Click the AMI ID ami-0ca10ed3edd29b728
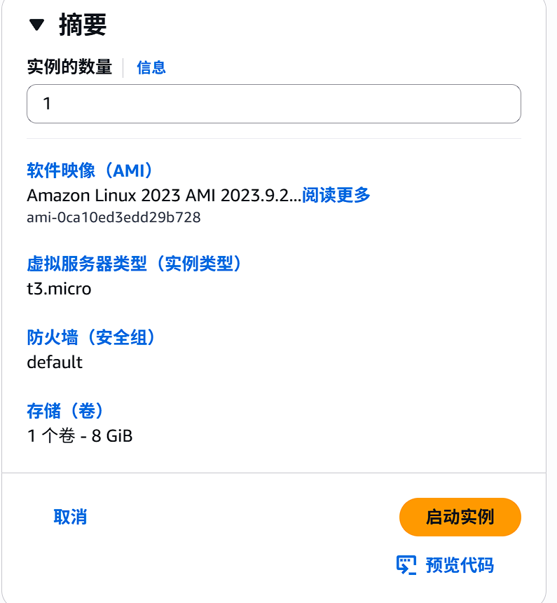 pos(112,218)
